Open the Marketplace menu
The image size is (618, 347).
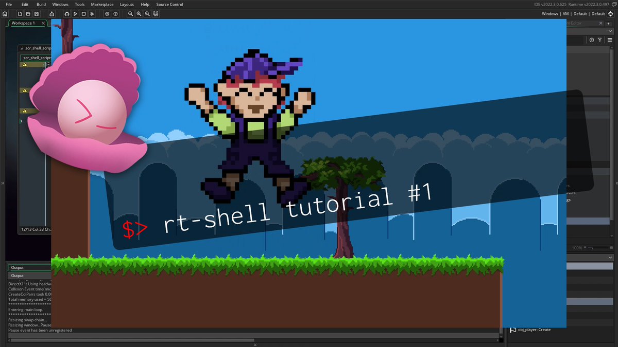coord(102,4)
